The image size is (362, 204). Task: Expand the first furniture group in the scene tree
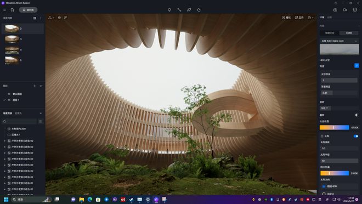click(x=5, y=141)
